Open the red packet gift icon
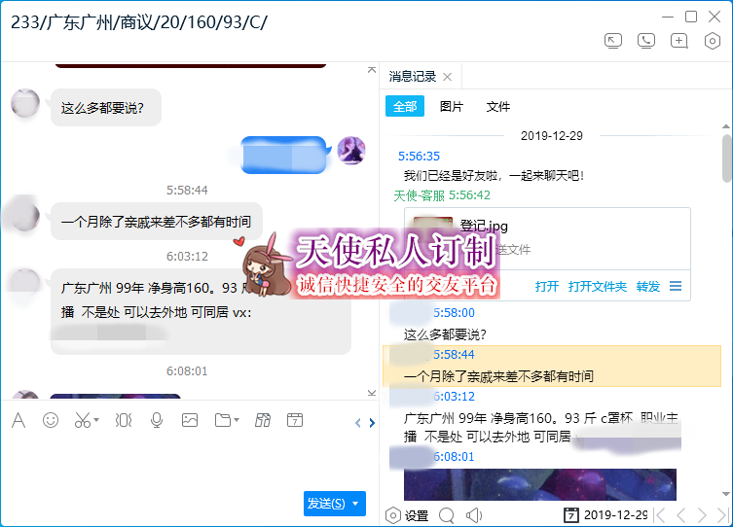 tap(263, 420)
